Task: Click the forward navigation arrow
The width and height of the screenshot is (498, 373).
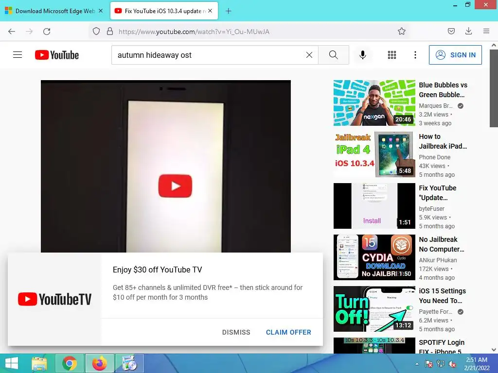Action: pos(29,32)
